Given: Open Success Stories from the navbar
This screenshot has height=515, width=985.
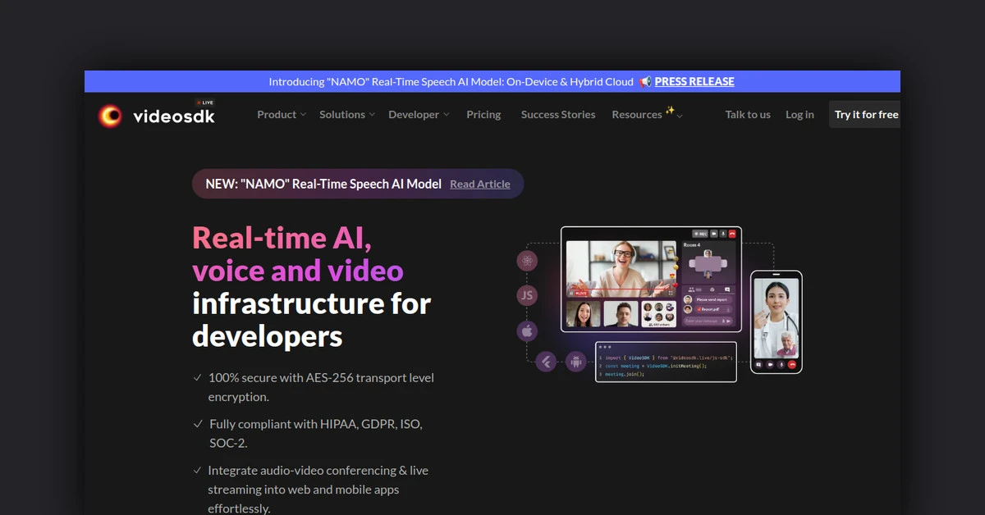Looking at the screenshot, I should pyautogui.click(x=558, y=115).
